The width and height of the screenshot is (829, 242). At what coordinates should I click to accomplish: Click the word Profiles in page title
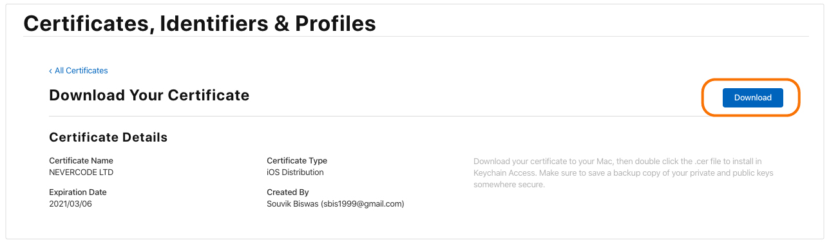[x=336, y=24]
